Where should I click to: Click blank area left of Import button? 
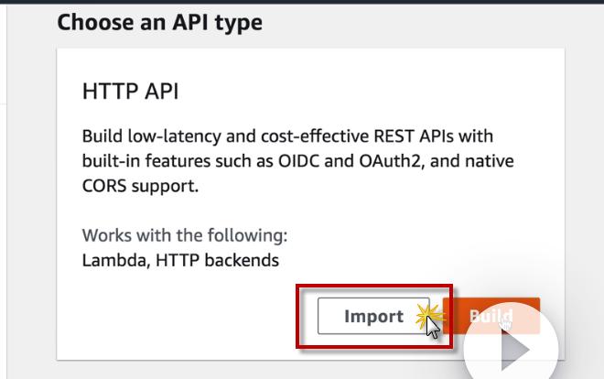183,317
